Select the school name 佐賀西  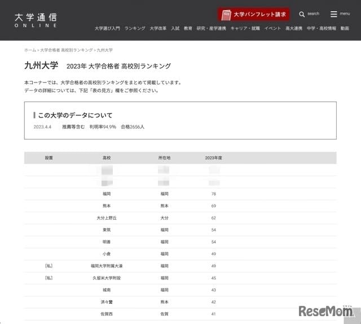pos(107,314)
